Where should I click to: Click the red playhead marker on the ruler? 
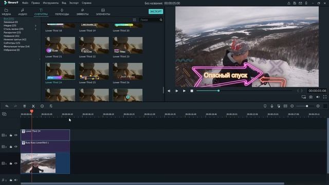[32, 112]
